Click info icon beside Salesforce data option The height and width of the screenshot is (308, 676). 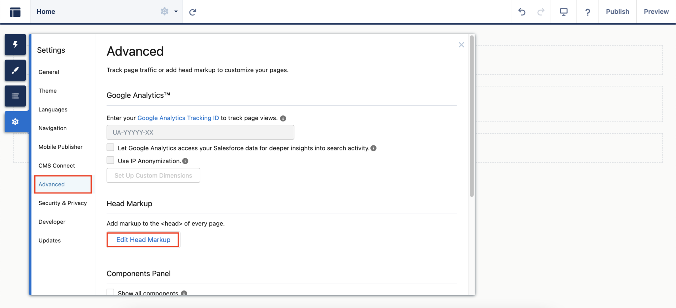[x=374, y=148]
